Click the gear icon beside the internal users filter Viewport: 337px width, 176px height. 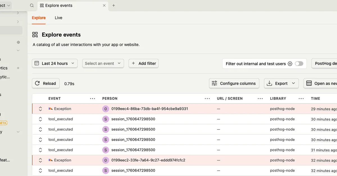coord(290,64)
